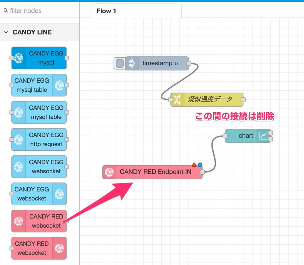Click the 疑似温度データ node output port
This screenshot has height=265, width=304.
(x=243, y=99)
